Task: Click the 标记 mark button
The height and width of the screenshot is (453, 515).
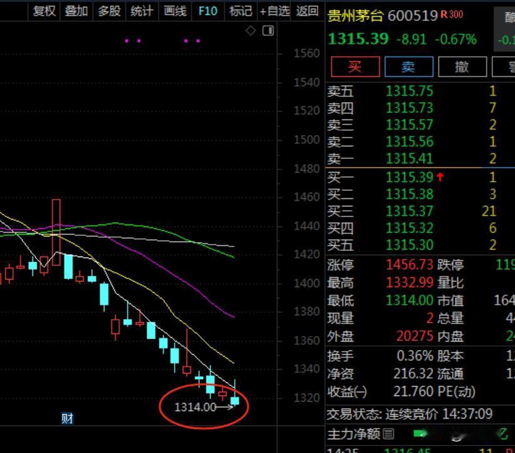Action: coord(241,11)
